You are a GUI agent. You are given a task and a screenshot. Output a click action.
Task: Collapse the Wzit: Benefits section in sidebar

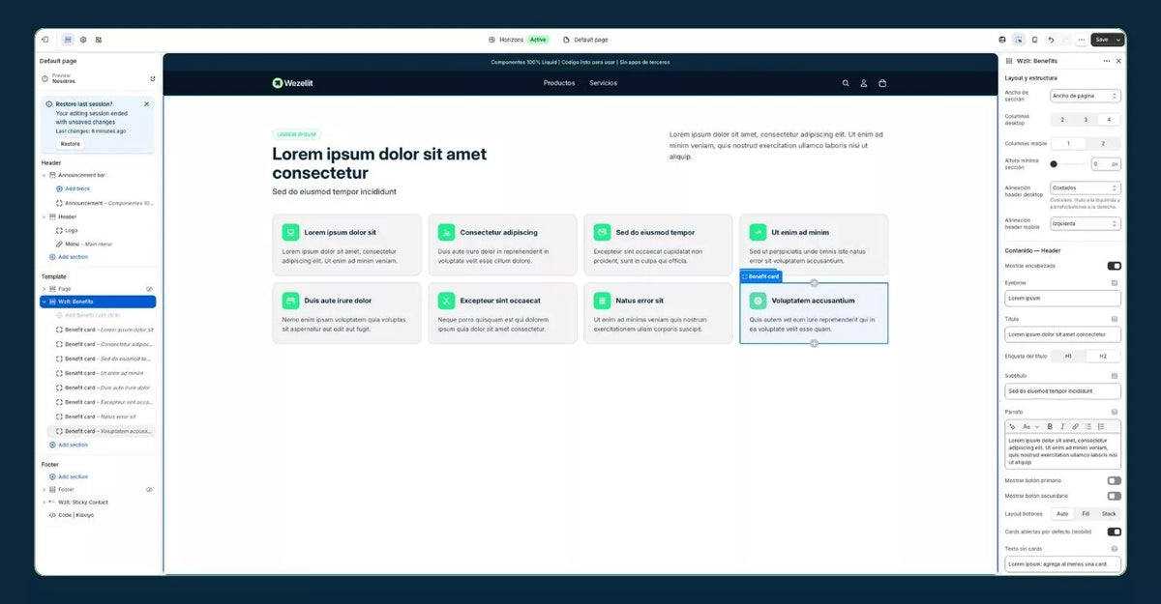tap(44, 302)
